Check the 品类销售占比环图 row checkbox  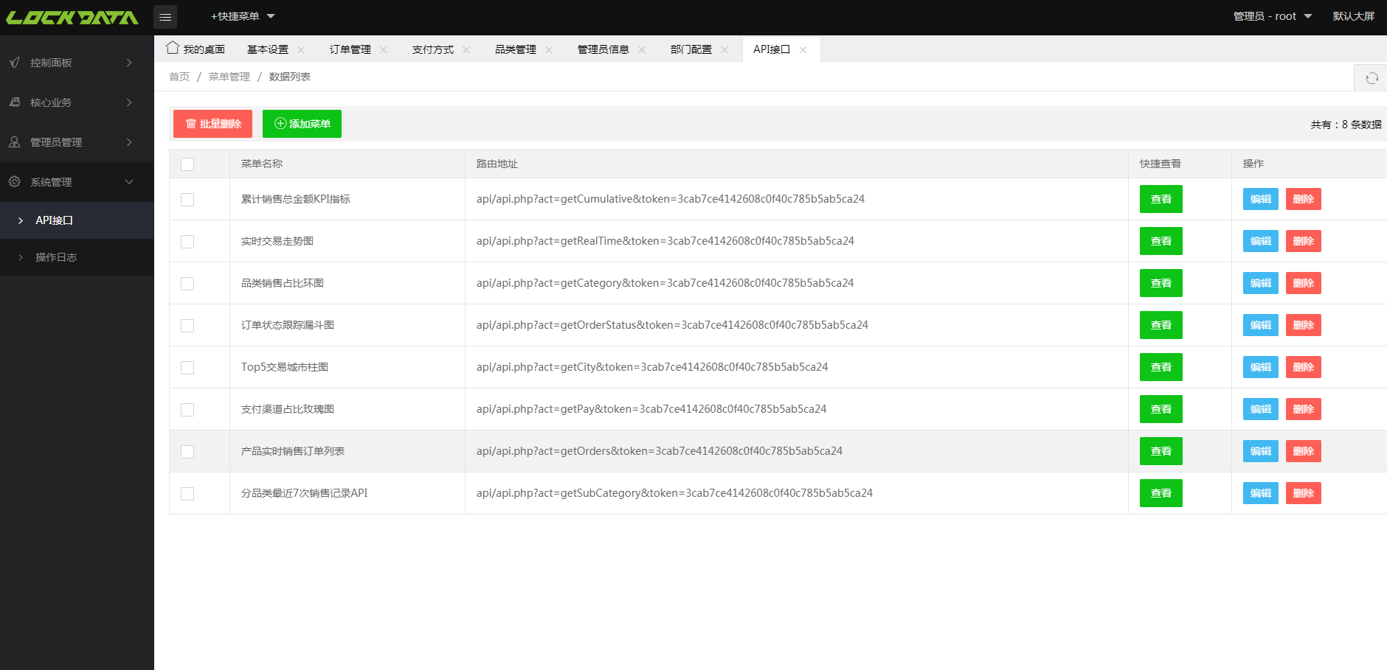187,284
